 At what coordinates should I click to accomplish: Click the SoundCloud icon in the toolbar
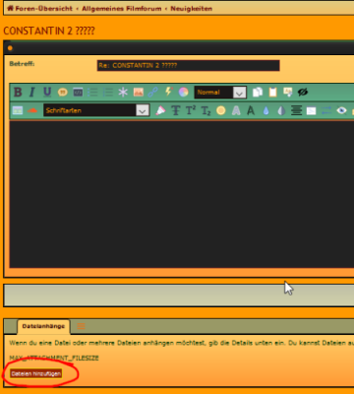pos(32,110)
